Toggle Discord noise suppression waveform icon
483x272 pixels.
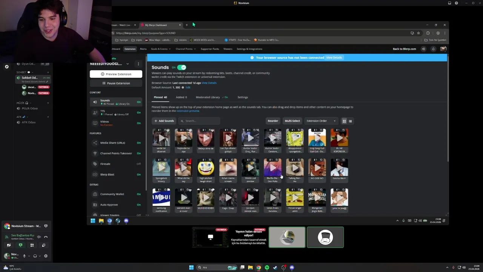pyautogui.click(x=39, y=237)
